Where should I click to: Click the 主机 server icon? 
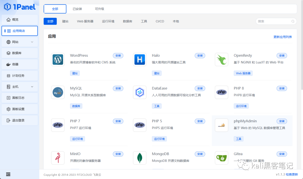8,87
